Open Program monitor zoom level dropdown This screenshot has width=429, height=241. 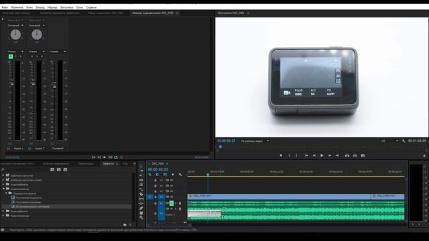coord(255,141)
